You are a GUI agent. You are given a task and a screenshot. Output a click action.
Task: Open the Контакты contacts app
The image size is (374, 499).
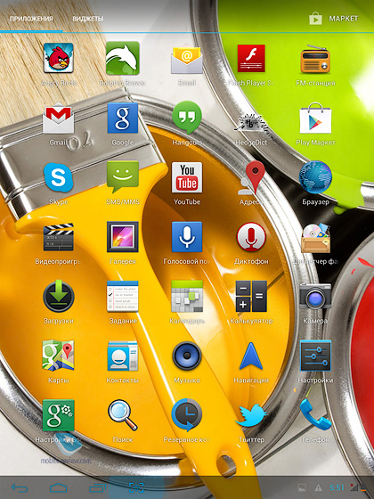(123, 356)
